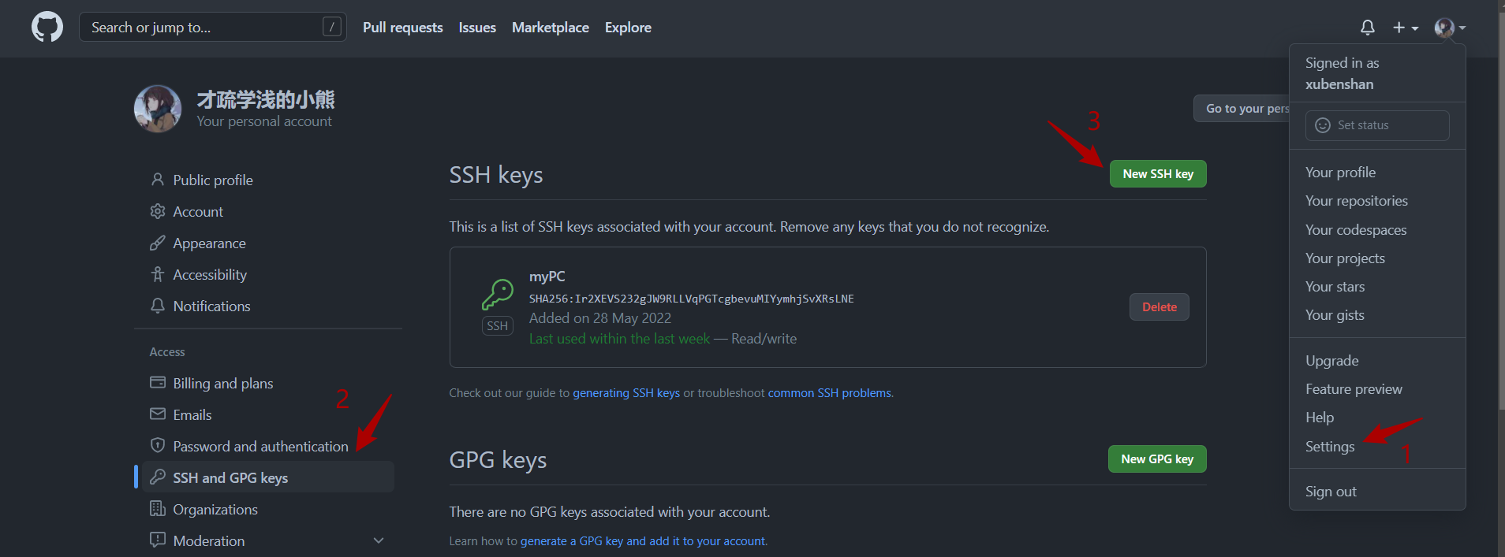This screenshot has width=1505, height=557.
Task: Click Go to your personal profile button
Action: tap(1242, 109)
